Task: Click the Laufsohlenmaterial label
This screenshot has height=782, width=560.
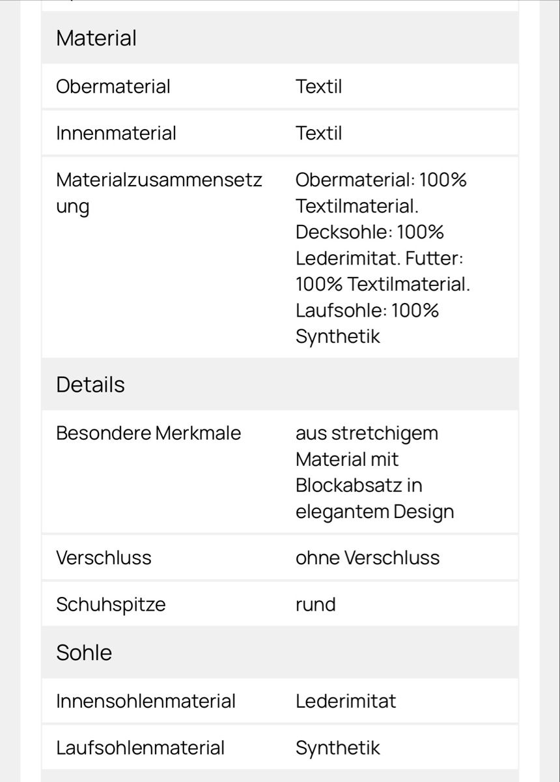Action: 140,747
